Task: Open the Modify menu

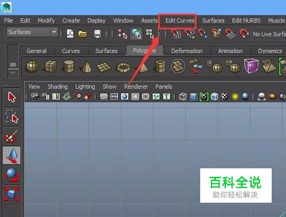Action: [46, 21]
